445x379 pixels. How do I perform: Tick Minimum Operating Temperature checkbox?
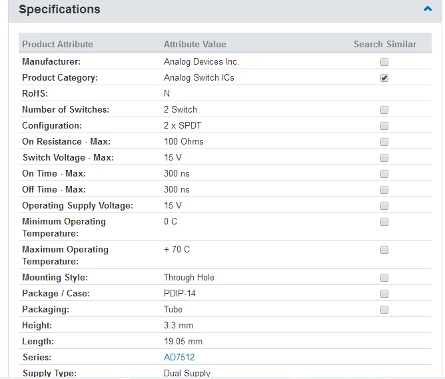pyautogui.click(x=384, y=222)
